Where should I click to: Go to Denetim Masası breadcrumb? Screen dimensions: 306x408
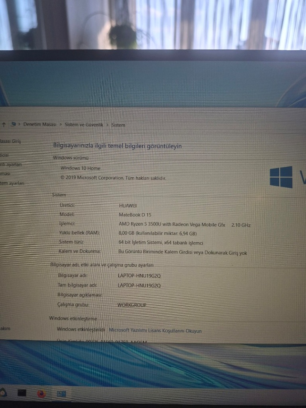(40, 124)
